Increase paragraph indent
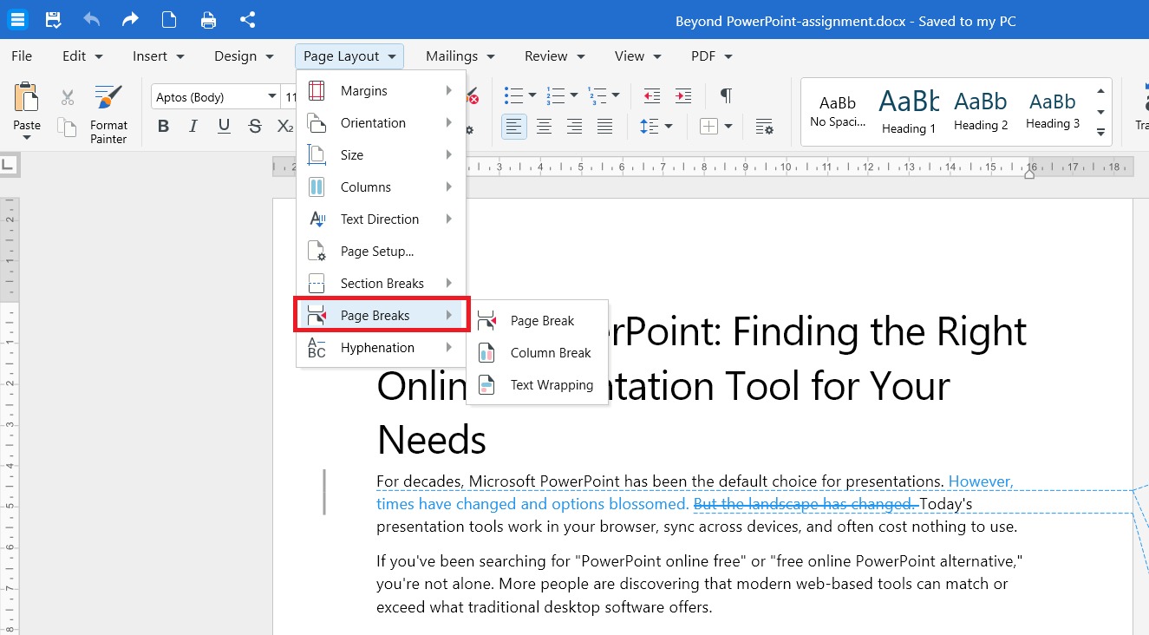The width and height of the screenshot is (1149, 635). point(683,95)
